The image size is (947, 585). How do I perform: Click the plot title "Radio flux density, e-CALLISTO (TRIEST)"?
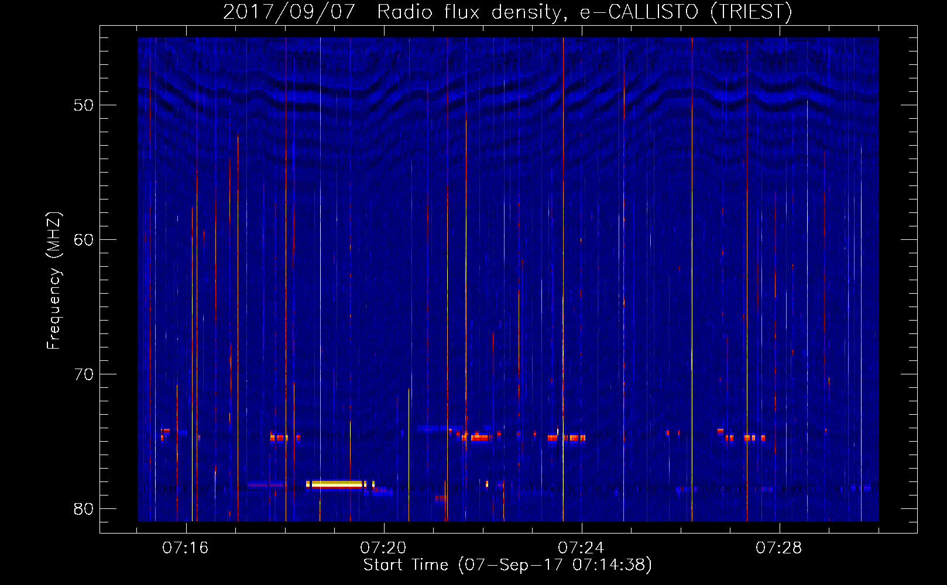(585, 12)
